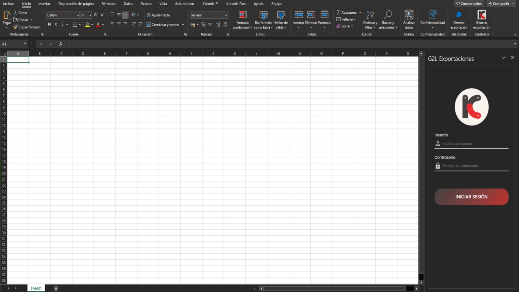The image size is (519, 292).
Task: Switch to the Datos tab
Action: pyautogui.click(x=128, y=4)
